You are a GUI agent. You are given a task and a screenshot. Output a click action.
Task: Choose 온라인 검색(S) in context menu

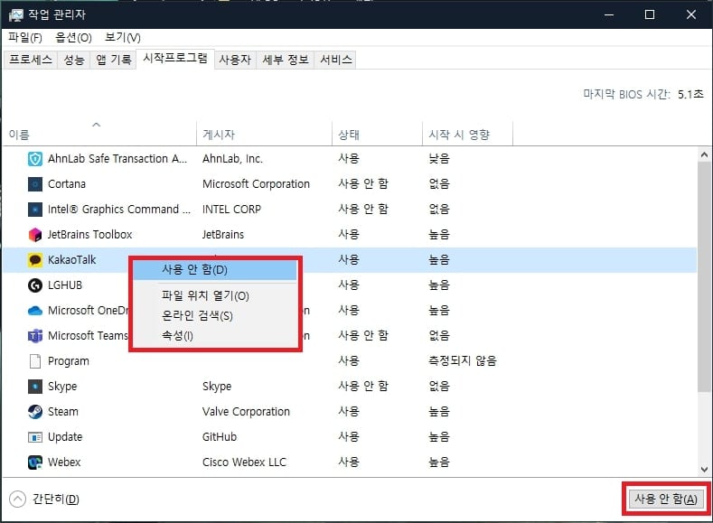215,316
